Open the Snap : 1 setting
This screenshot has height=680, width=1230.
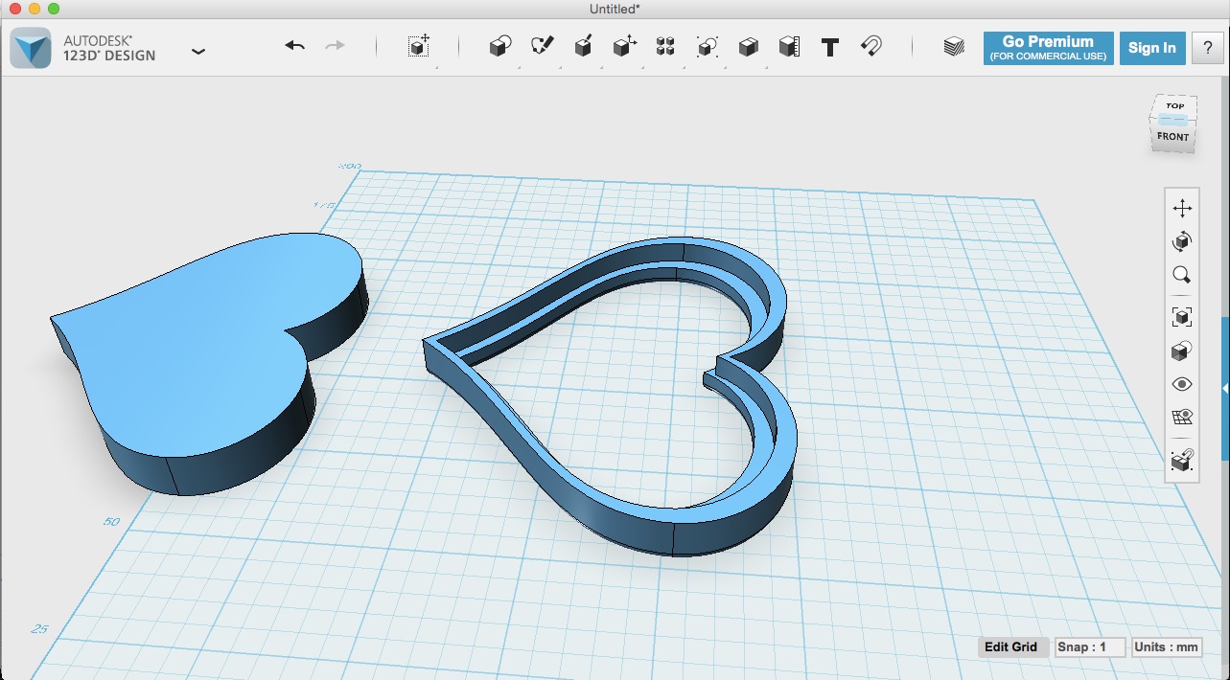pos(1089,646)
